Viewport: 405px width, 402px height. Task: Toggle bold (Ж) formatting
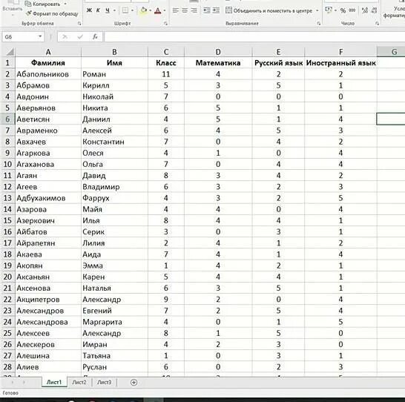pos(89,10)
